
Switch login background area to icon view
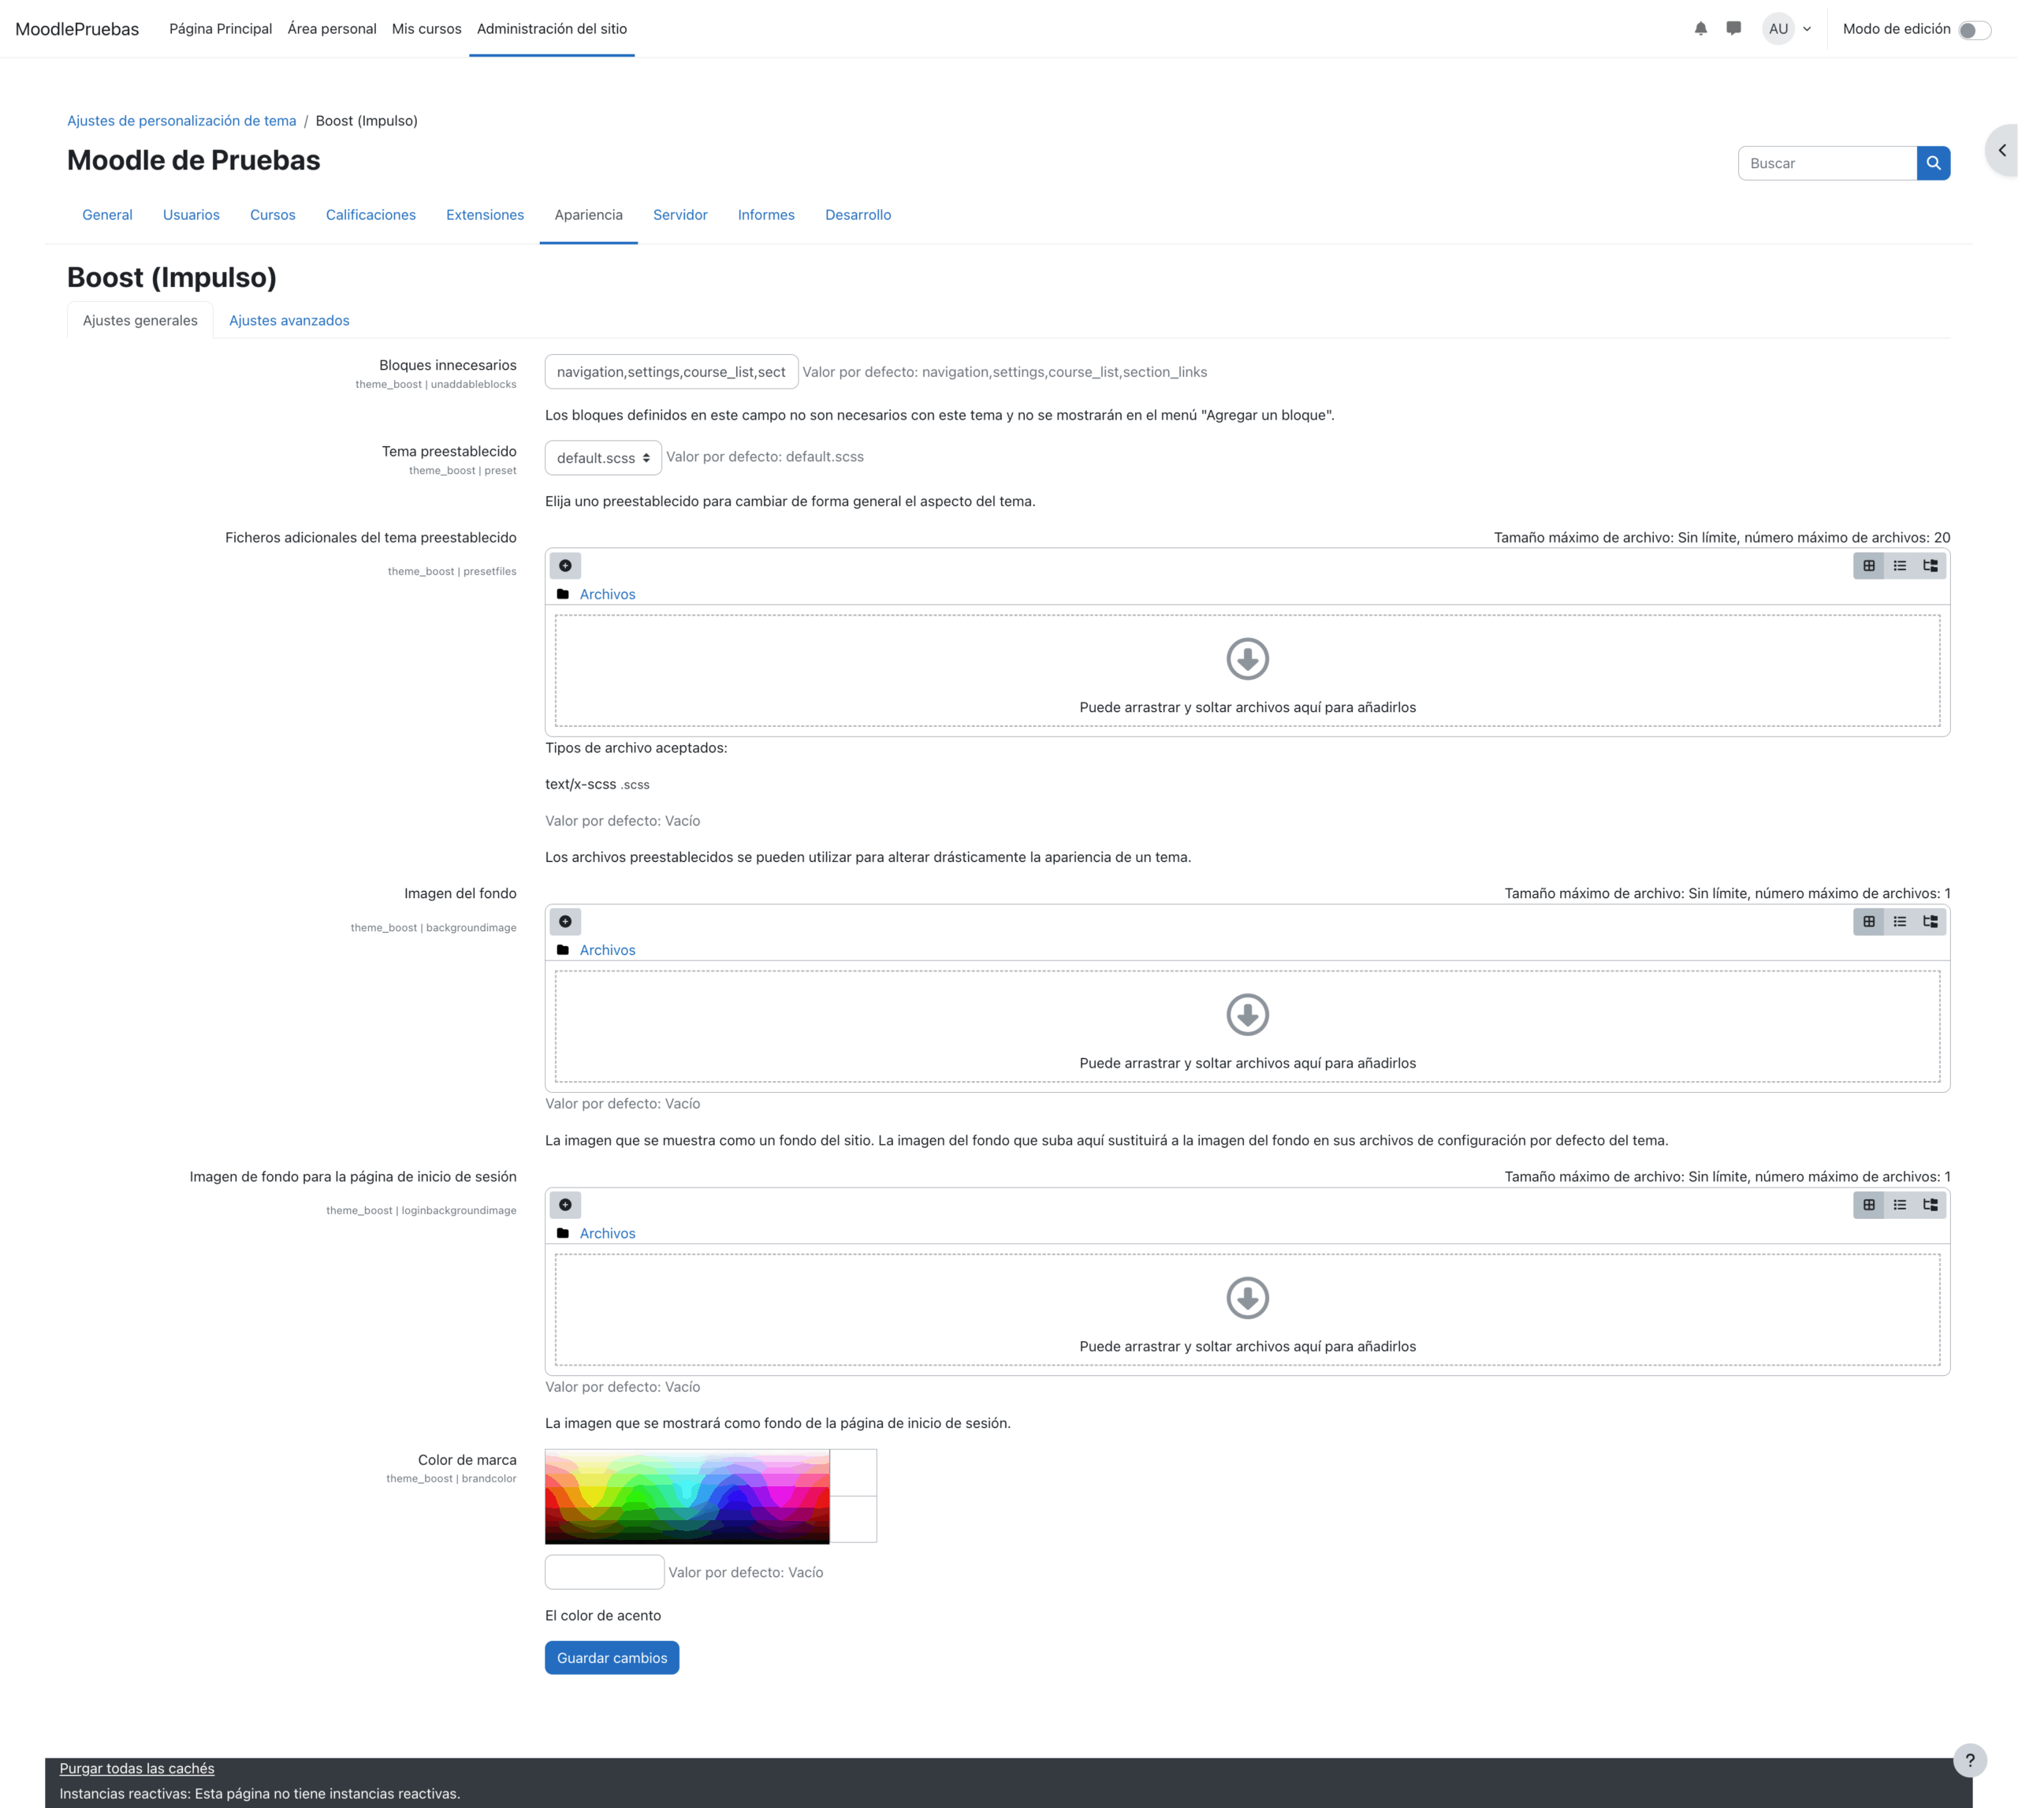[x=1868, y=1204]
